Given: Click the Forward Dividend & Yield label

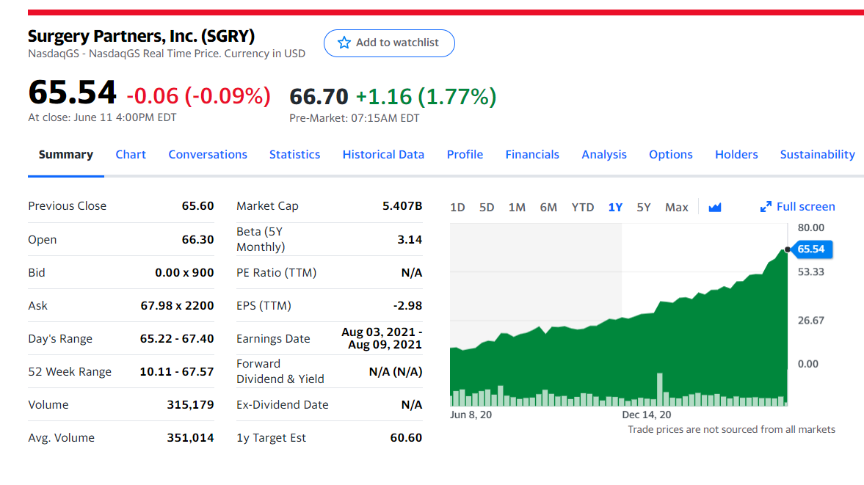Looking at the screenshot, I should tap(280, 371).
